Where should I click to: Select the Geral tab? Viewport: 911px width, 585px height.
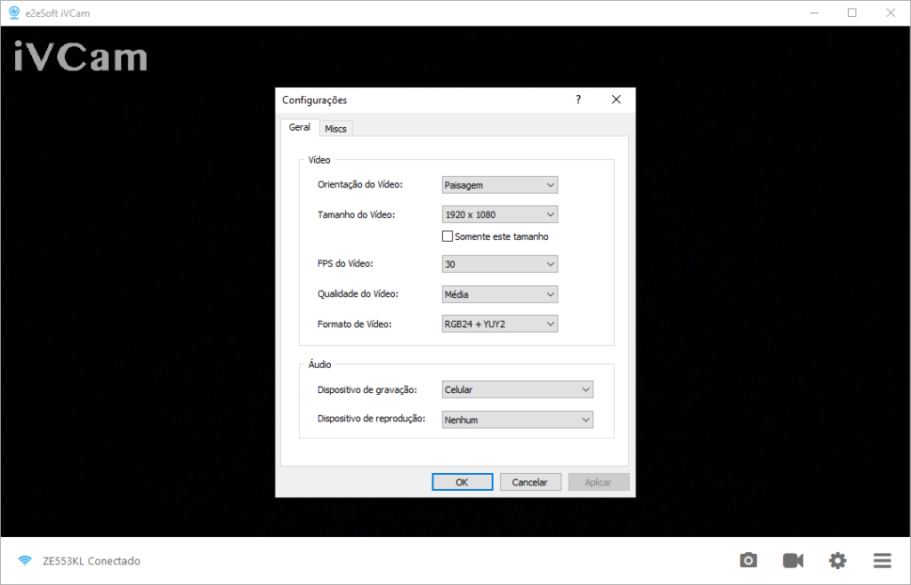tap(299, 127)
